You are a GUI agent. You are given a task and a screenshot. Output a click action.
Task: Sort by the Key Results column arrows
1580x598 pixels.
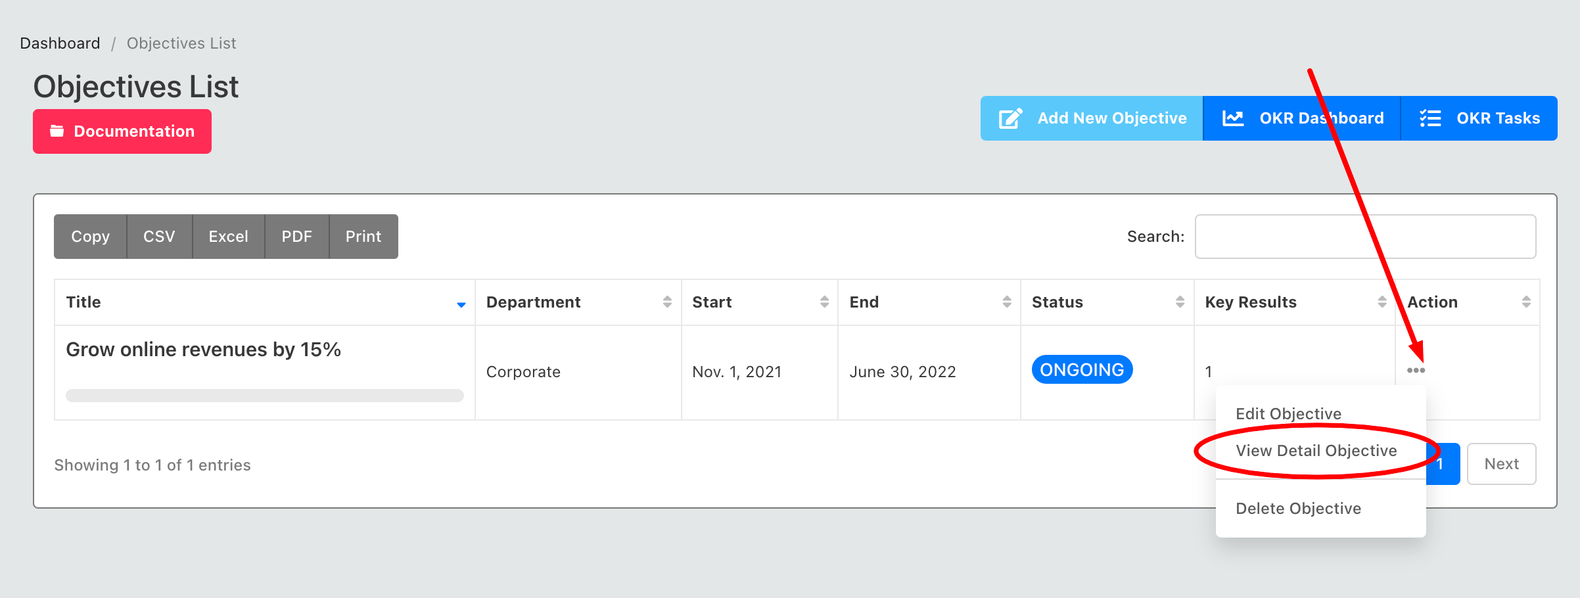click(x=1382, y=302)
